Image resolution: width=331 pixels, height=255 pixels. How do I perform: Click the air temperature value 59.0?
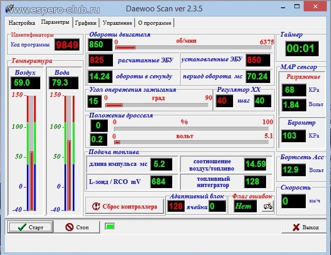pos(26,83)
